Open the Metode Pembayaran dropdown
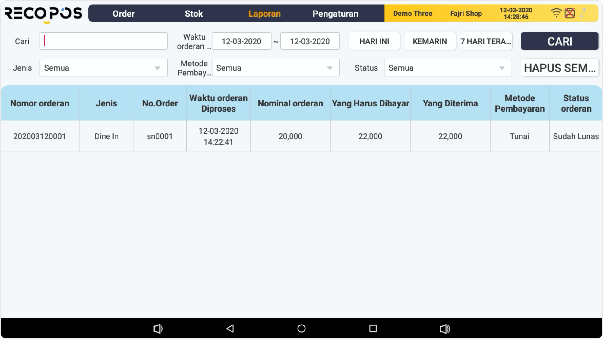 276,68
